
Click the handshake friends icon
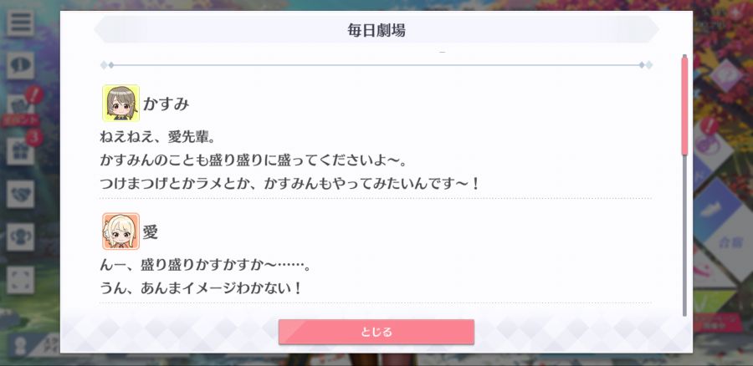click(x=20, y=194)
